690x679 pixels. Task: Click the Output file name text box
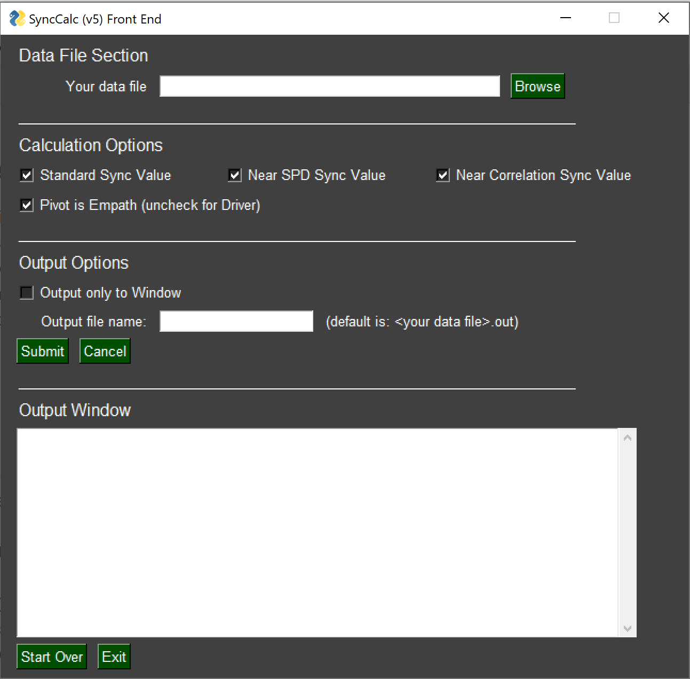pos(236,321)
